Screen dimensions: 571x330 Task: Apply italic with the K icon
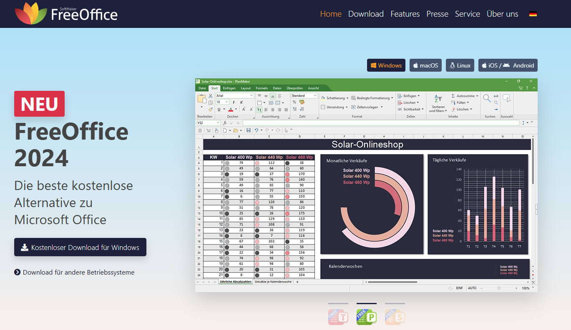point(241,102)
